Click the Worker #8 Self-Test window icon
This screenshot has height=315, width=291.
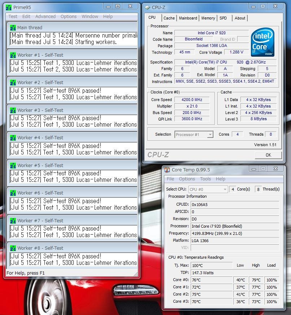pyautogui.click(x=13, y=248)
